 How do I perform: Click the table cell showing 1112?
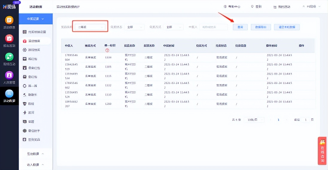coord(108,85)
